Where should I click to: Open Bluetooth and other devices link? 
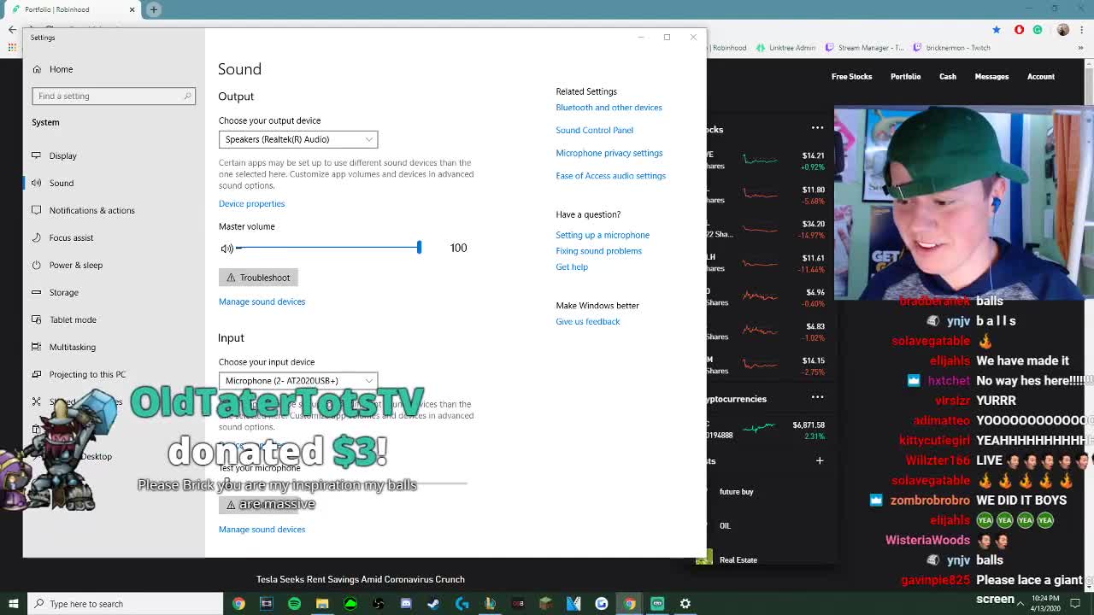(609, 108)
